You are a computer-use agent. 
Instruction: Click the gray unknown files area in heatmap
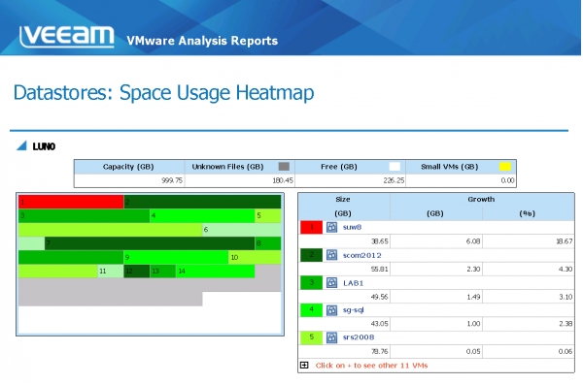149,285
